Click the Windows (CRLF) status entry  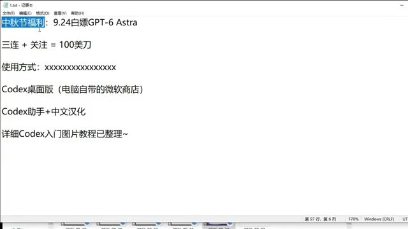(x=379, y=219)
